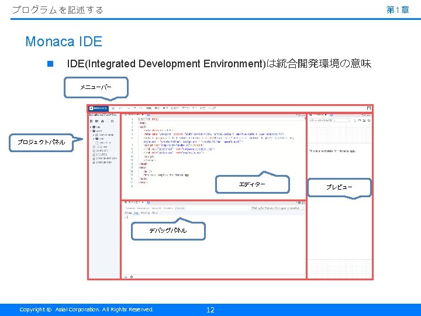The image size is (421, 316).
Task: Toggle the Error console filter
Action: click(154, 213)
